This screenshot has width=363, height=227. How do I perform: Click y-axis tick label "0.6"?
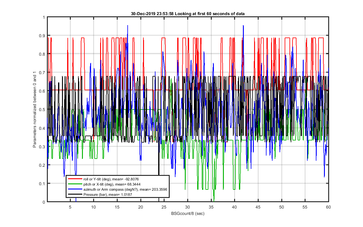point(42,91)
